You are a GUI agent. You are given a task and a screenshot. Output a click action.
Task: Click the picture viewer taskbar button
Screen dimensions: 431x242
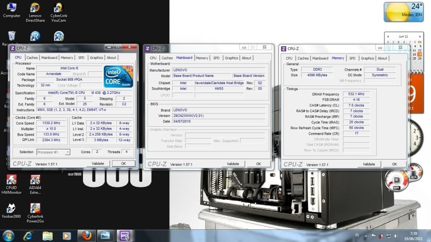105,236
